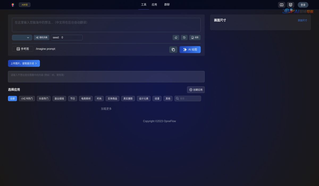Click 创建应用 to create an application

(196, 90)
